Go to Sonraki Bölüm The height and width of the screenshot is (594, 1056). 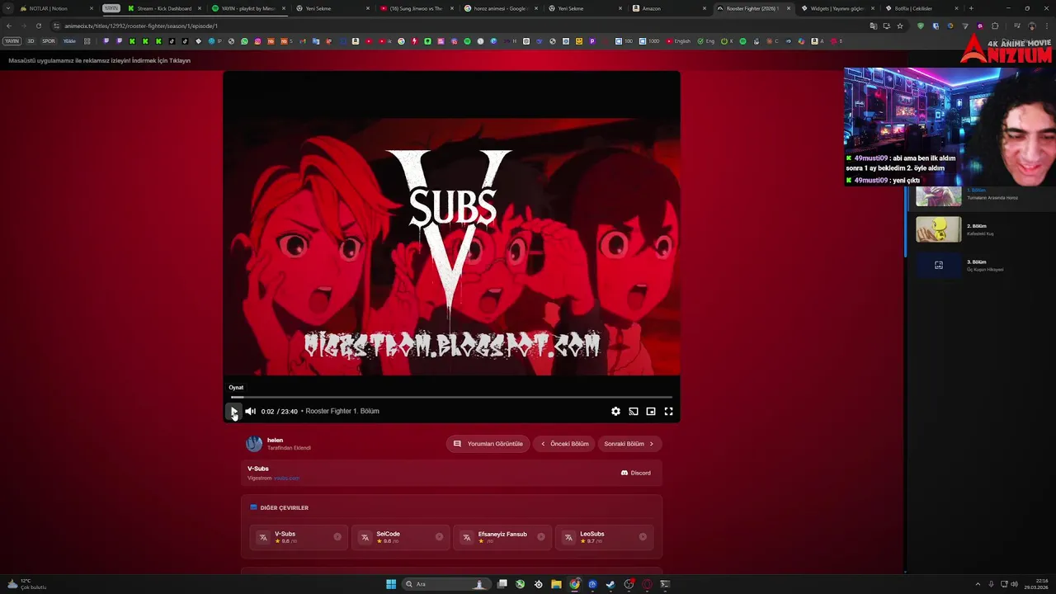pos(629,444)
